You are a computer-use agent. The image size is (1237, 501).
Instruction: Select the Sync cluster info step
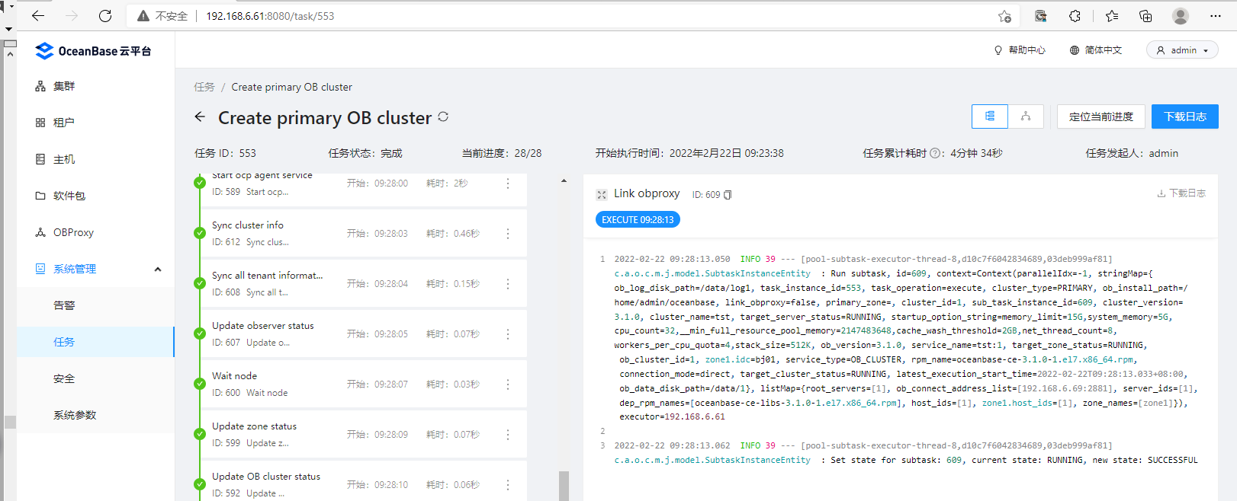365,234
